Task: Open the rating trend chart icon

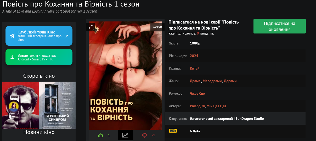Action: pos(125,135)
